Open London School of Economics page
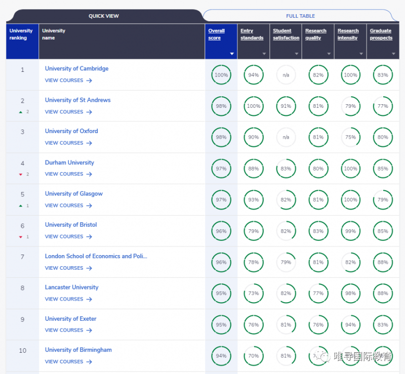 [96, 256]
